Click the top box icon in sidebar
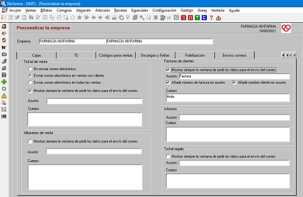The width and height of the screenshot is (303, 197). pyautogui.click(x=4, y=26)
